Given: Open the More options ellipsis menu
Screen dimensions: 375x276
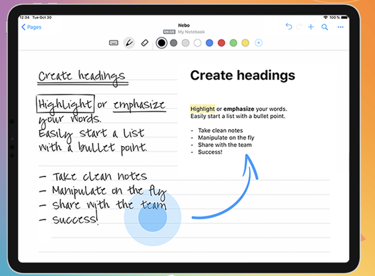Looking at the screenshot, I should 340,27.
